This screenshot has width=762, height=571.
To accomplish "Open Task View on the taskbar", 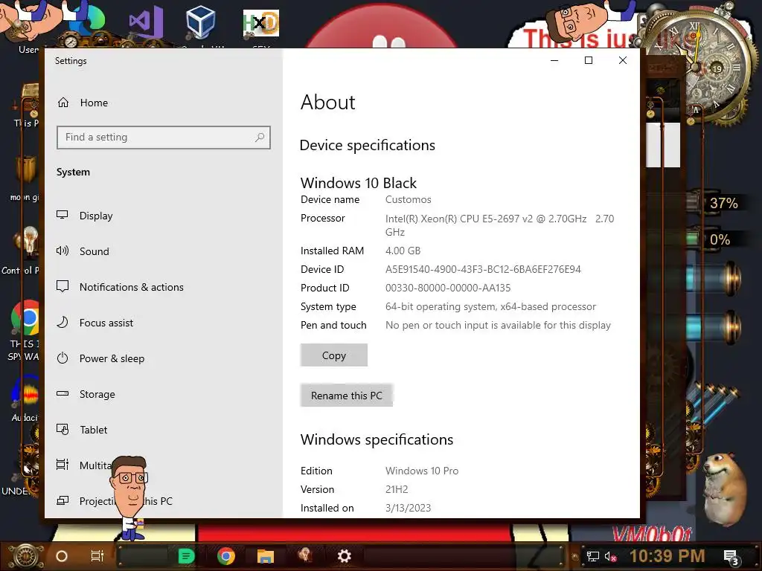I will [x=97, y=556].
